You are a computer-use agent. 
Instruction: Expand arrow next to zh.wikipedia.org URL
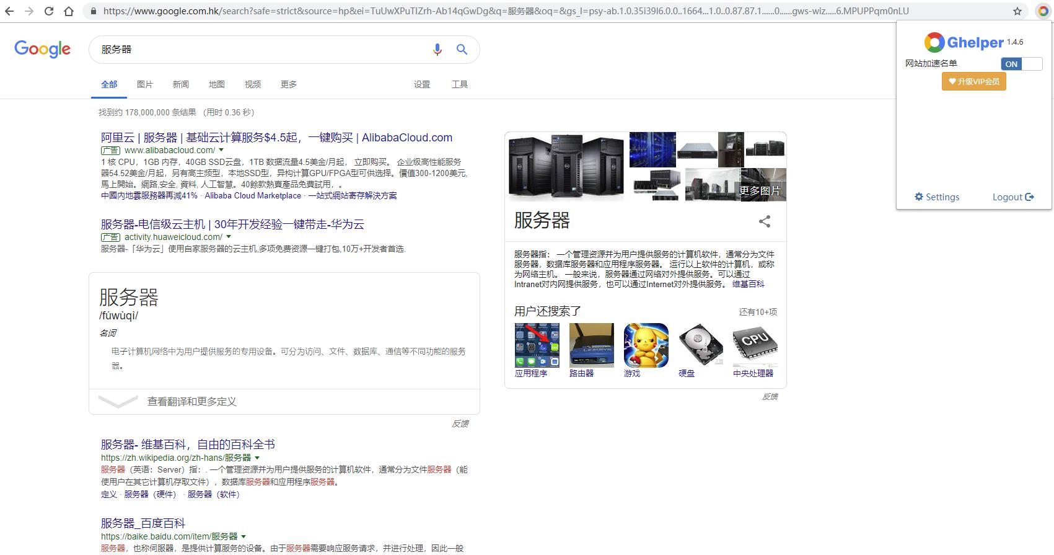click(257, 458)
